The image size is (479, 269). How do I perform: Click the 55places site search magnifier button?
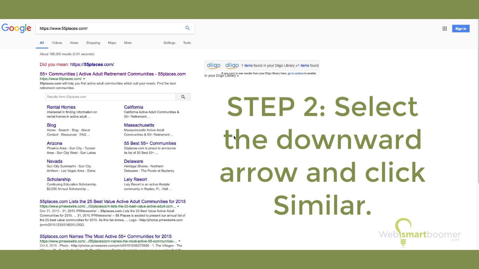[x=183, y=97]
